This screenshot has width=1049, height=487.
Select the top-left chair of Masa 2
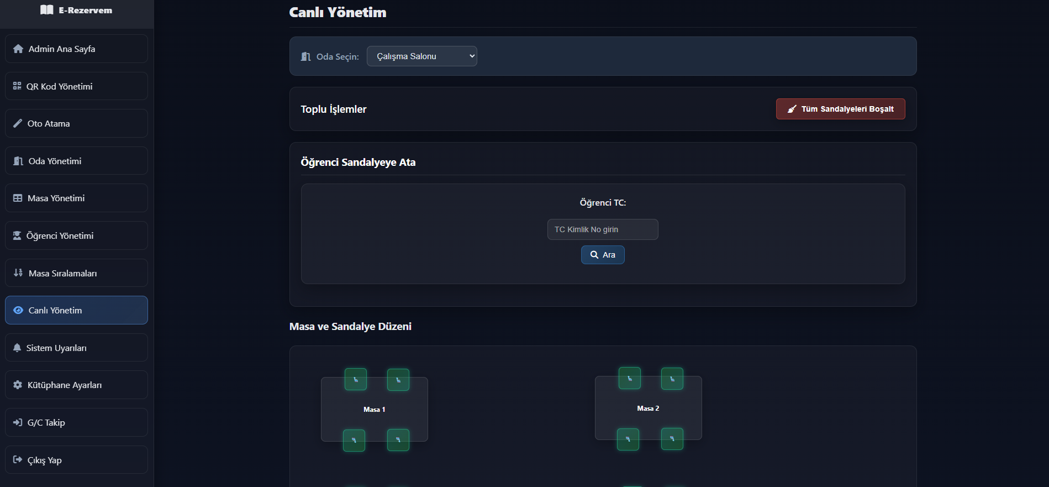click(630, 378)
